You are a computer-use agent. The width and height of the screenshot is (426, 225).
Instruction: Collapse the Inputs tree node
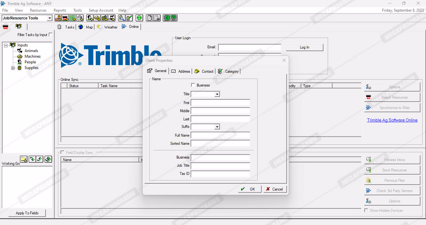click(6, 45)
